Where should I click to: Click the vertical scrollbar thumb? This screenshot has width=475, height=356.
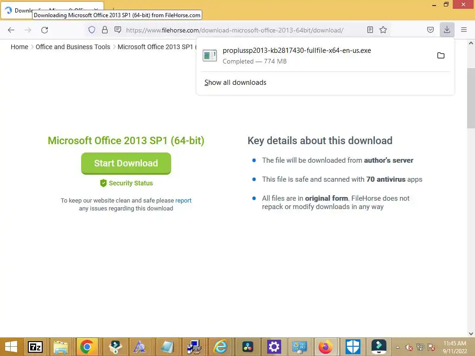(x=471, y=98)
